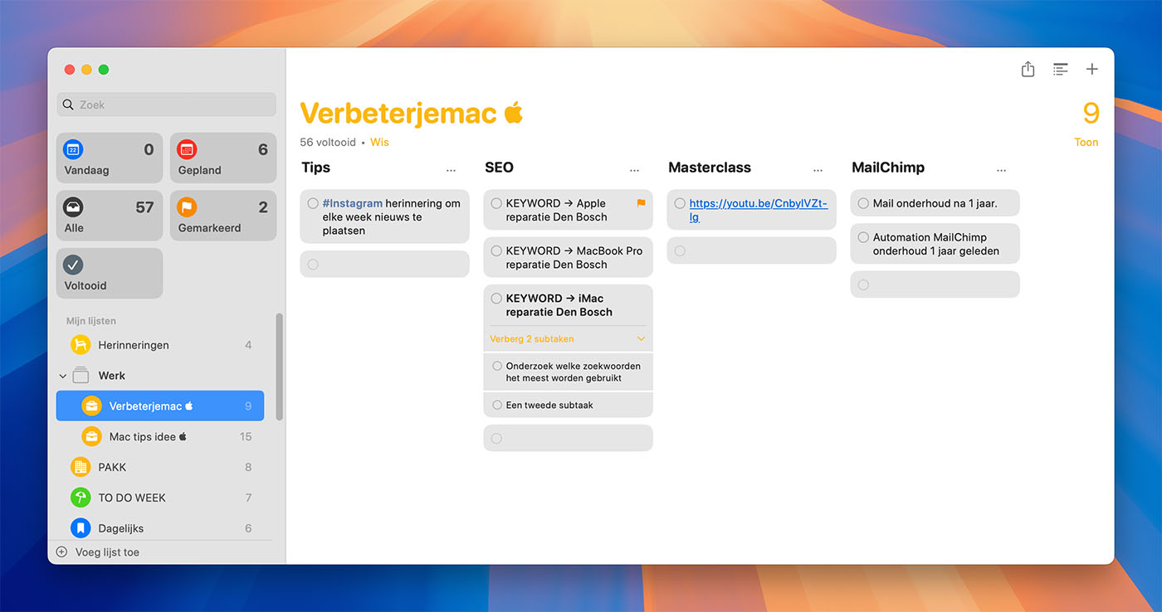This screenshot has height=612, width=1162.
Task: Mark 'KEYWORD MacBook Pro reparatie Den Bosch' complete
Action: coord(496,250)
